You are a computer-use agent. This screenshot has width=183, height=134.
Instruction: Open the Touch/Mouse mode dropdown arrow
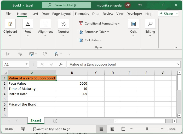tap(61, 54)
